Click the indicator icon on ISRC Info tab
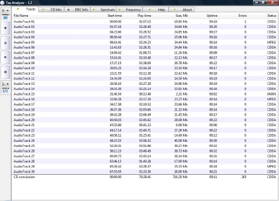 point(69,9)
